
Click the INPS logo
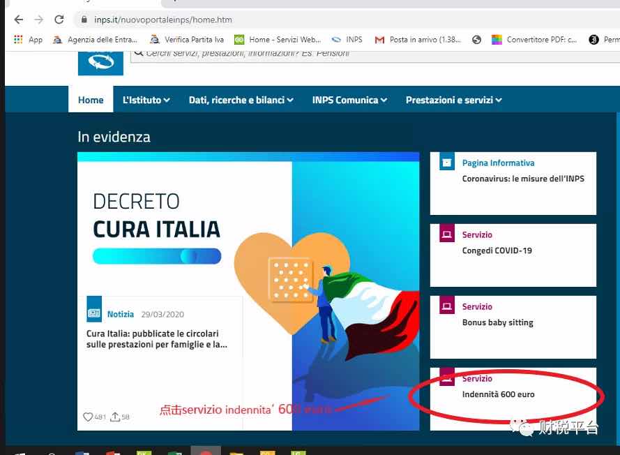tap(101, 63)
